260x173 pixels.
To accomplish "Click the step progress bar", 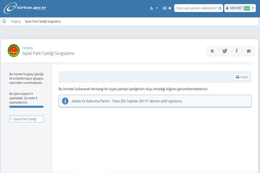I will pos(26,107).
